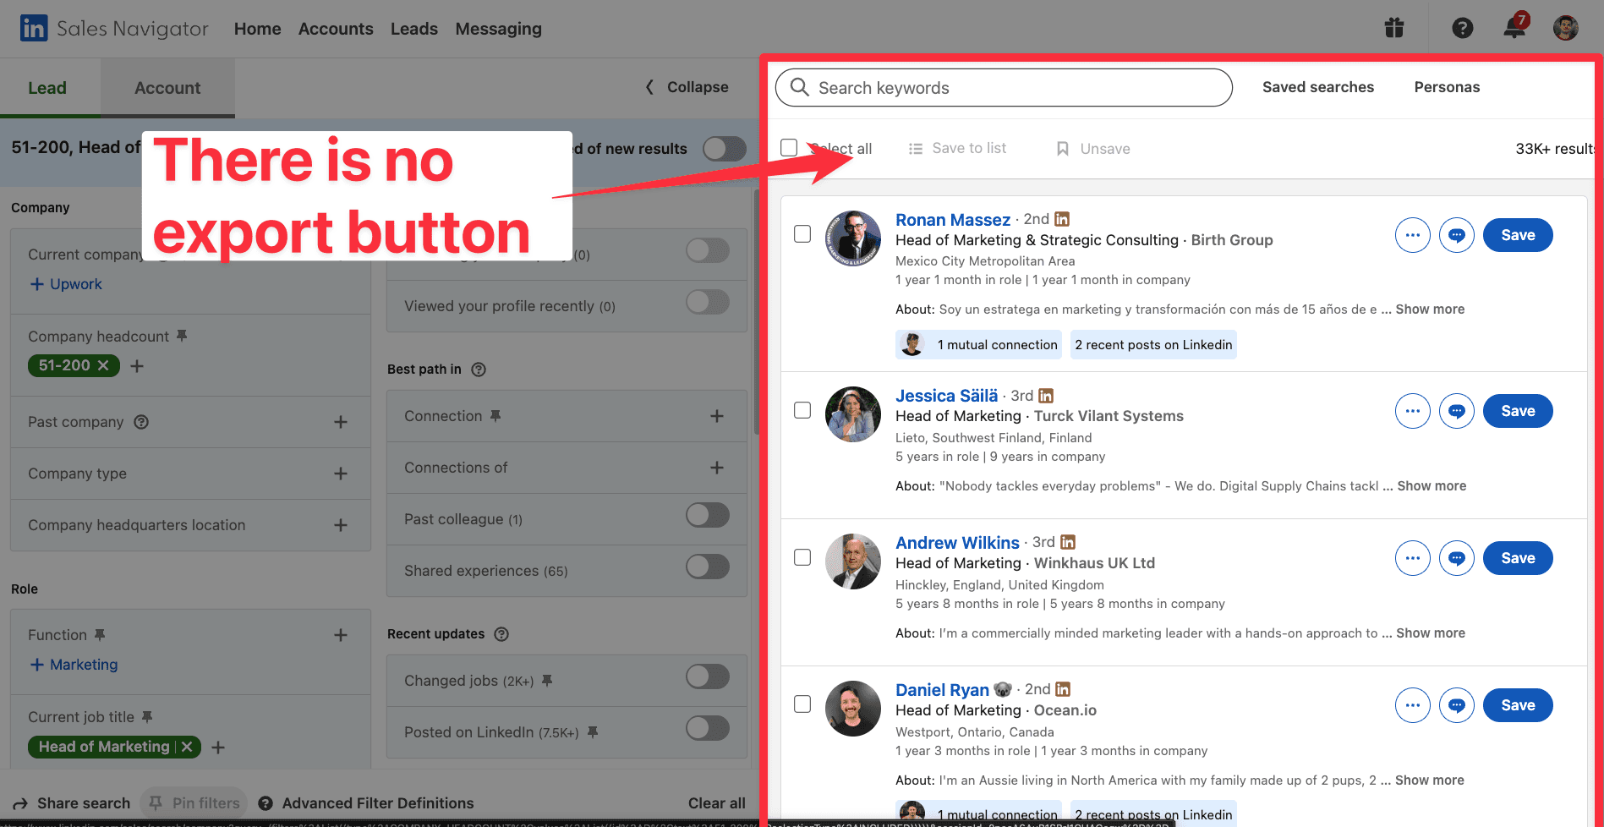Open three-dot options menu for Ronan Massez

[1412, 235]
